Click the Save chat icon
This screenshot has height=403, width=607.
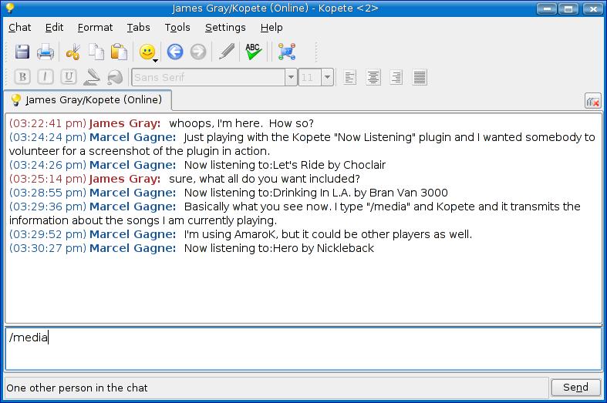[x=22, y=52]
